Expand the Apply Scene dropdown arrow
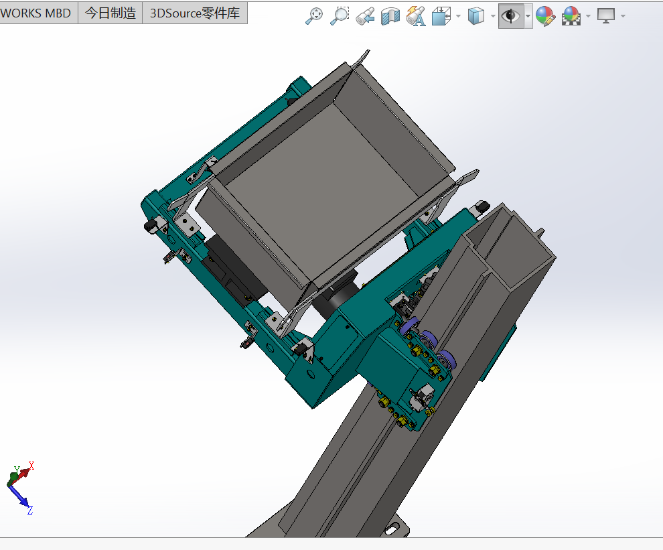663x550 pixels. click(x=588, y=16)
